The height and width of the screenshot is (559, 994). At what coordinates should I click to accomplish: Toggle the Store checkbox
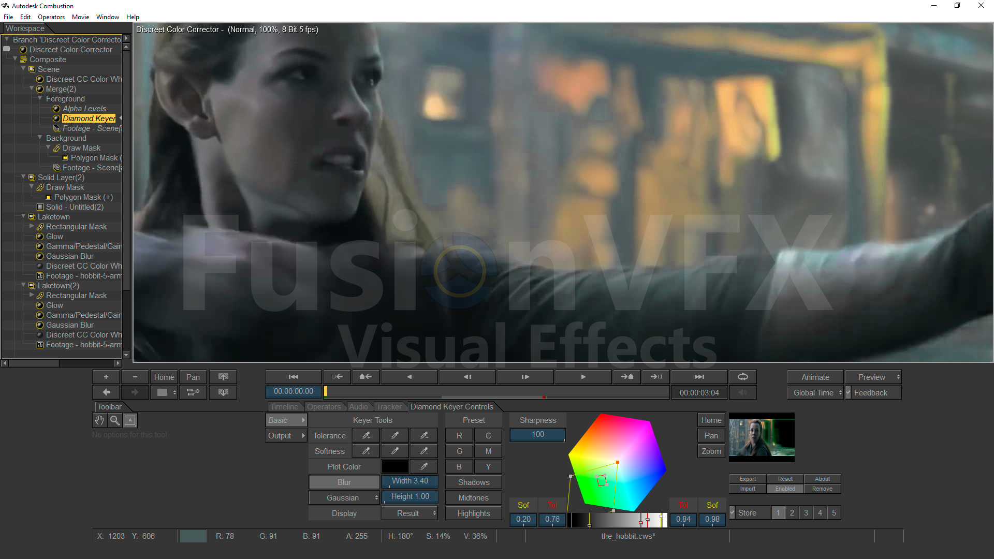(x=732, y=513)
